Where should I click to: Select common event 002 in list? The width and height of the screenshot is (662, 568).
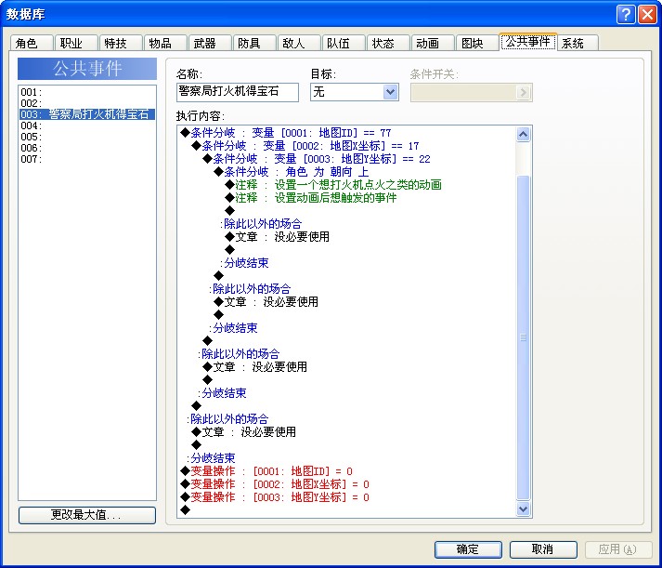click(x=87, y=103)
